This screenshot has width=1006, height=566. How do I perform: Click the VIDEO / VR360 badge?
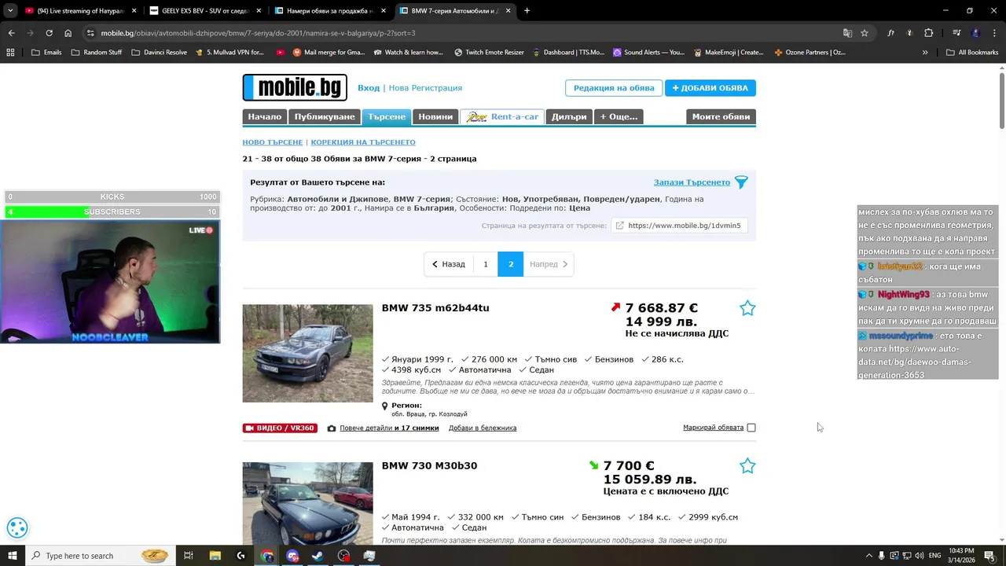pyautogui.click(x=280, y=428)
